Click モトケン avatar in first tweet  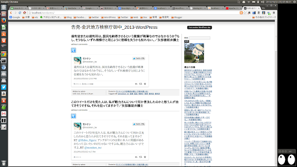(77, 61)
